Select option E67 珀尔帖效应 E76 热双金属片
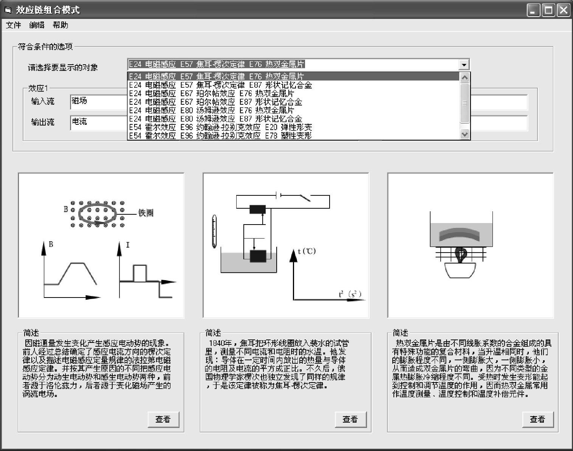This screenshot has width=573, height=451. click(294, 93)
